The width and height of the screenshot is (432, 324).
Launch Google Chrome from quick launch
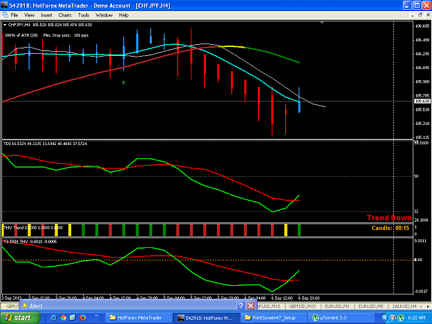click(63, 318)
